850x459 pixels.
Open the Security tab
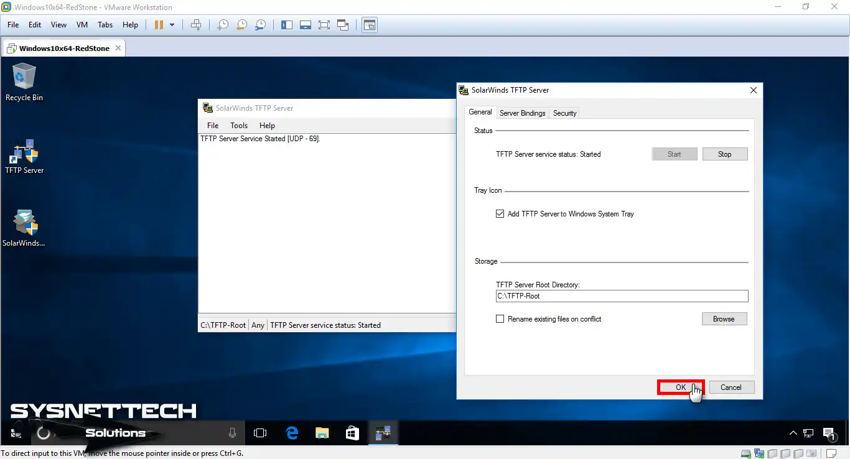click(x=565, y=113)
